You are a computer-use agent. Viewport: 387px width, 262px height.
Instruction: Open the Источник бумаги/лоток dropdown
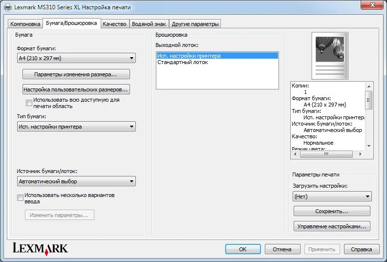[x=76, y=181]
